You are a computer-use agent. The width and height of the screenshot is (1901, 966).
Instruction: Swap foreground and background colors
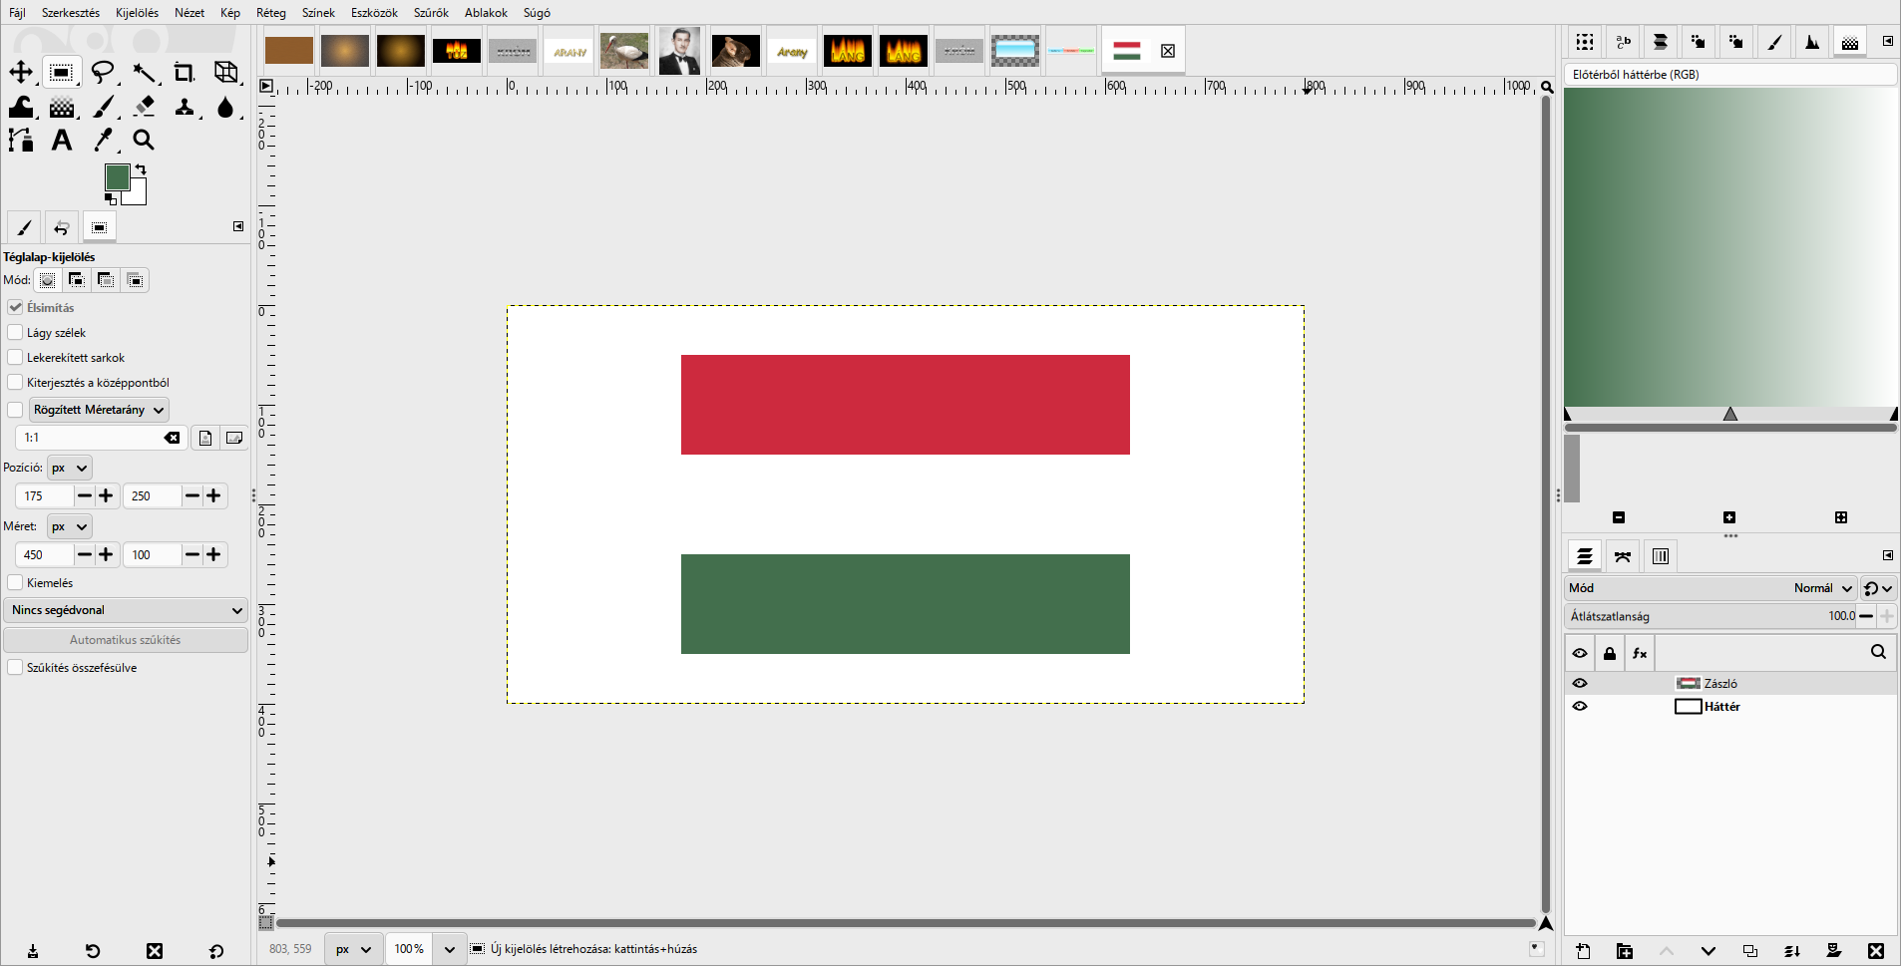[141, 168]
